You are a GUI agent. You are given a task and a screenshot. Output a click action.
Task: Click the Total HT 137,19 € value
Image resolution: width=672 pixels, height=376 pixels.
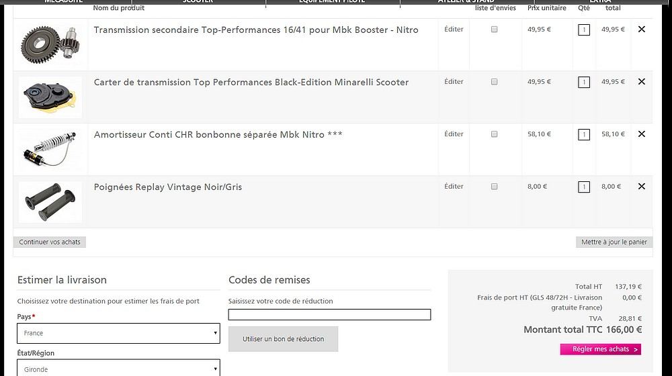(x=628, y=287)
